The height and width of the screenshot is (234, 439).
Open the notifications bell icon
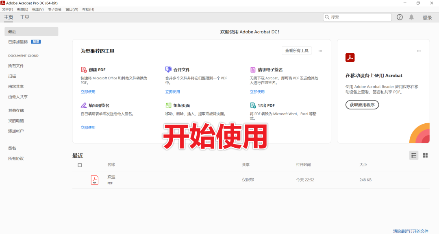[x=411, y=17]
